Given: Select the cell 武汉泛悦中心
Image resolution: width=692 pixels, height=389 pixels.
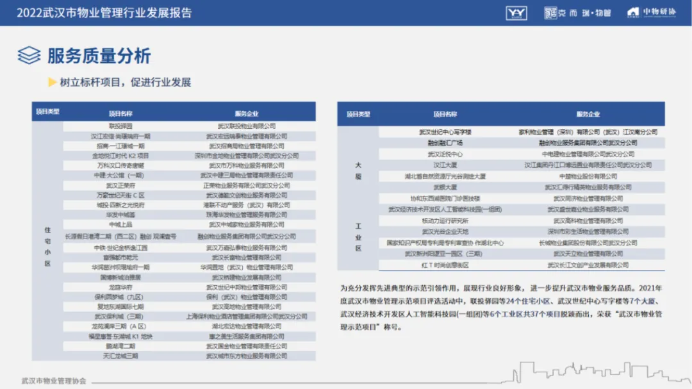Looking at the screenshot, I should click(445, 154).
